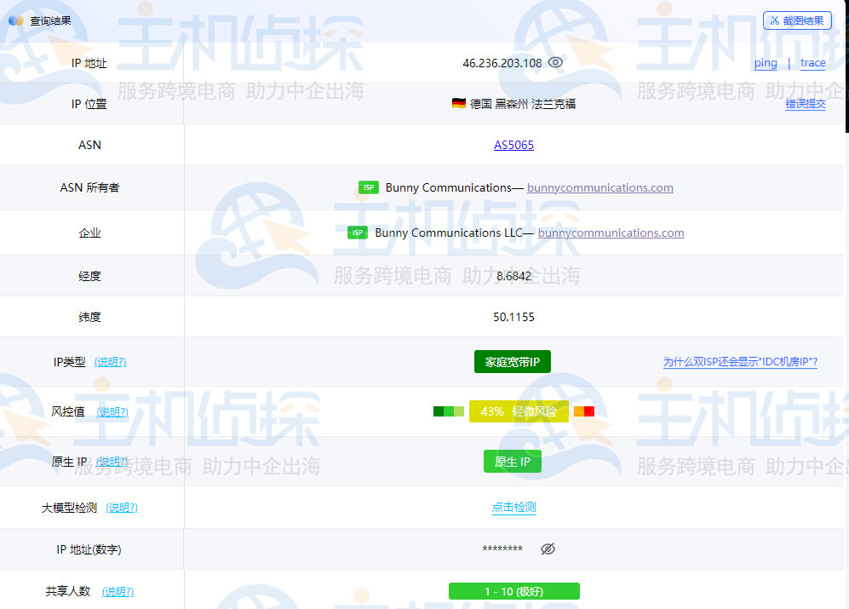Click the globe icon beside 查询结果
Viewport: 849px width, 609px height.
pyautogui.click(x=15, y=20)
